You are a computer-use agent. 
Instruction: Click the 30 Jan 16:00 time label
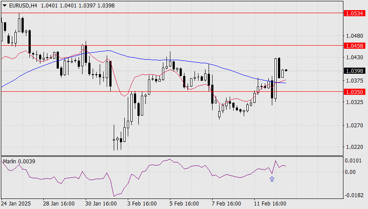[x=101, y=204]
